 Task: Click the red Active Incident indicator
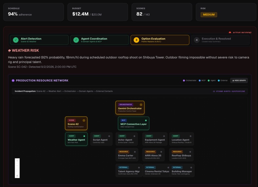(x=230, y=33)
